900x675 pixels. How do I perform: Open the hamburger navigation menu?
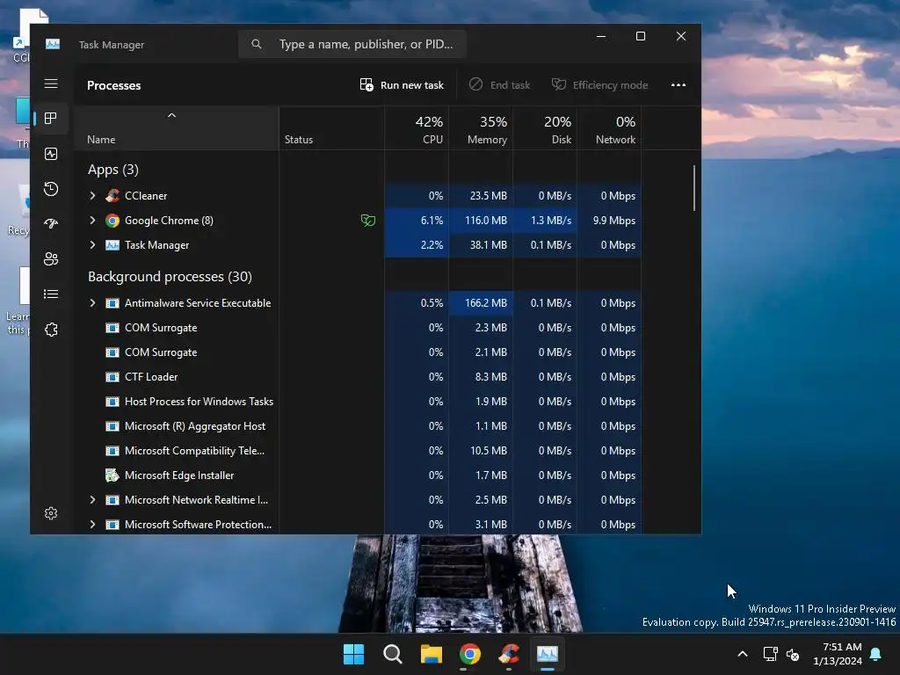pyautogui.click(x=51, y=83)
